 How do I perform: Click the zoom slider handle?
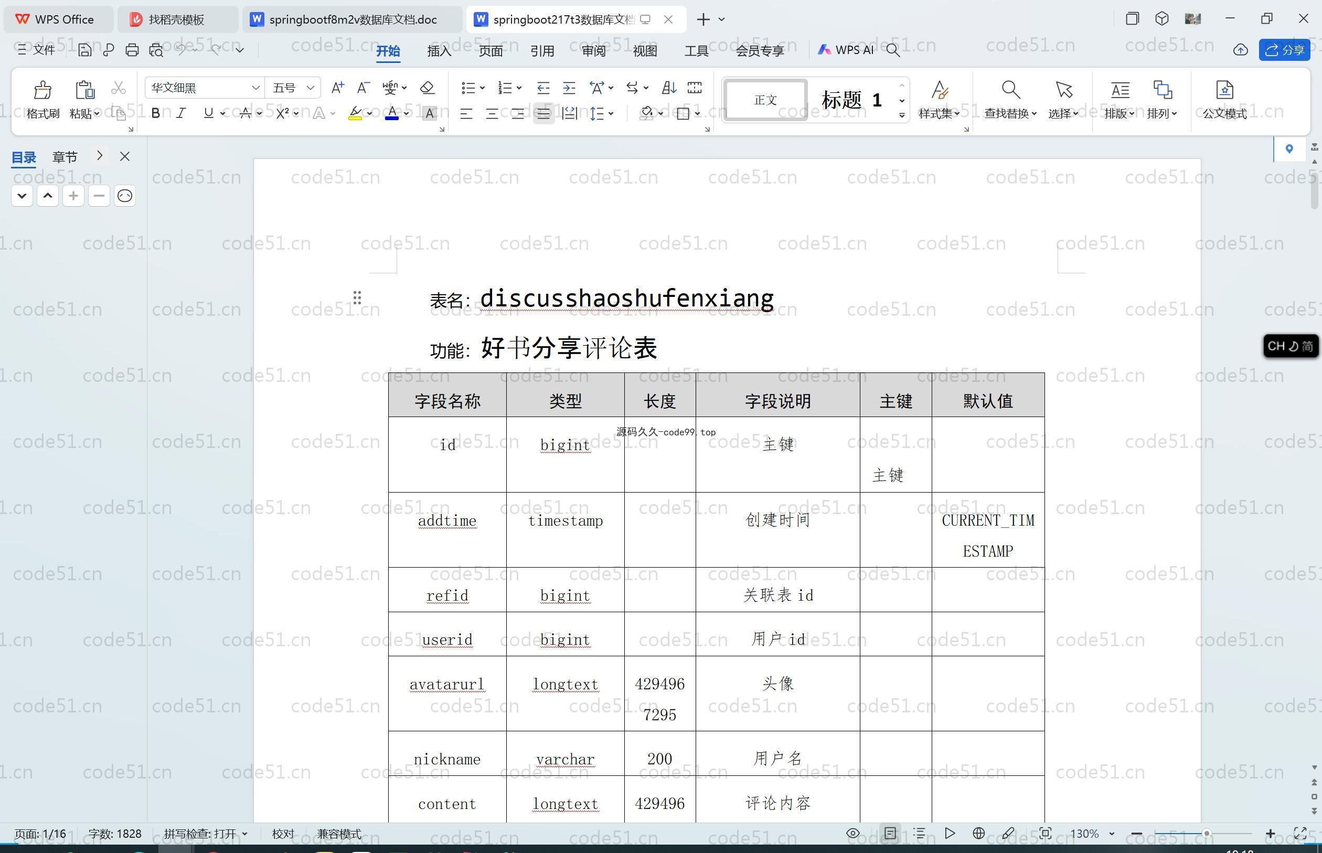(x=1206, y=833)
